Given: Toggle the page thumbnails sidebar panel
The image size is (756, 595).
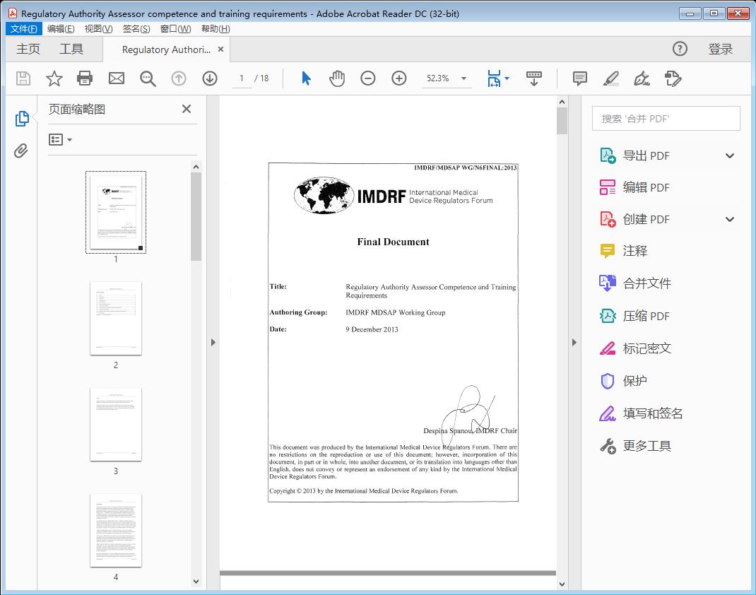Looking at the screenshot, I should (22, 118).
